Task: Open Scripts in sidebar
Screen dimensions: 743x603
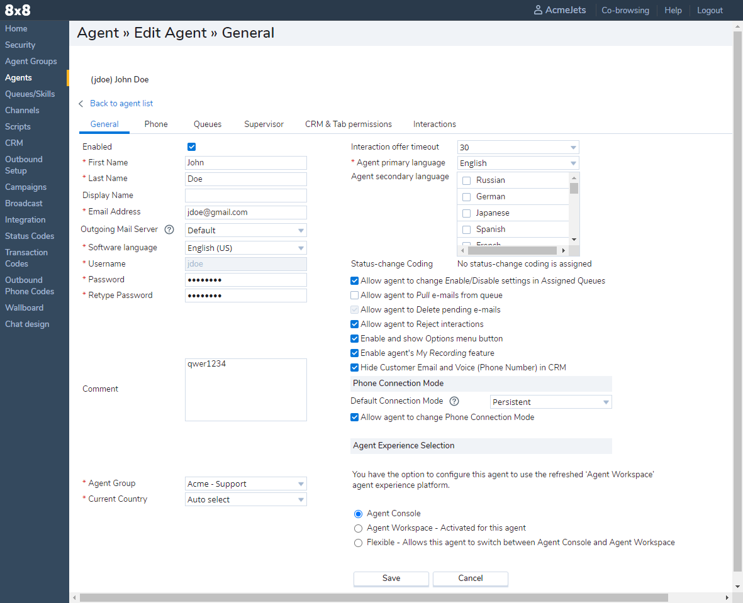Action: (18, 126)
